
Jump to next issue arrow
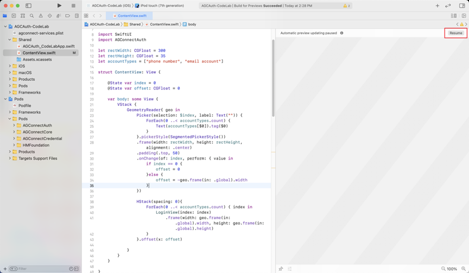pyautogui.click(x=466, y=24)
